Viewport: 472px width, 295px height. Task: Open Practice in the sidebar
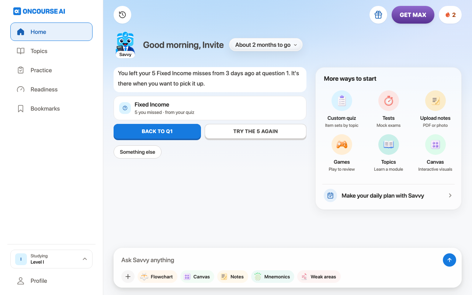pyautogui.click(x=51, y=70)
